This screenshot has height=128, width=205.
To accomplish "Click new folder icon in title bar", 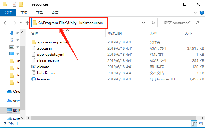I will click(x=21, y=4).
